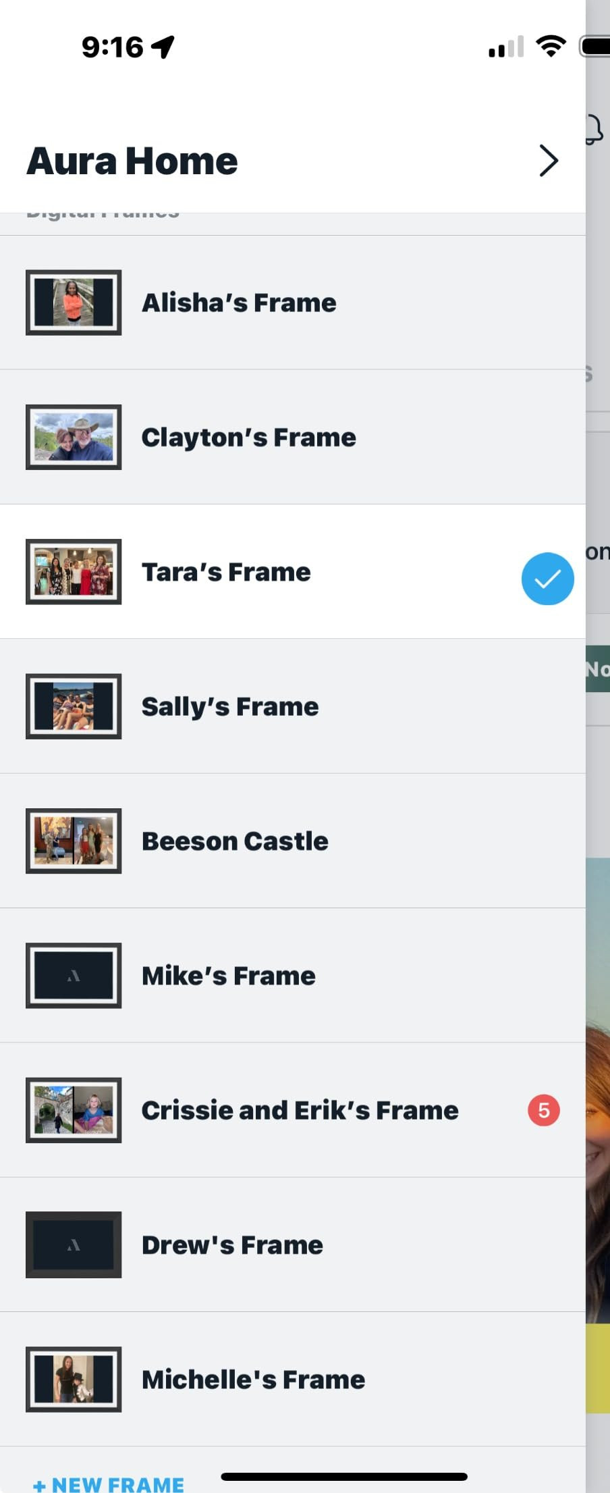Tap Drew's Frame placeholder icon
Image resolution: width=610 pixels, height=1493 pixels.
point(74,1245)
